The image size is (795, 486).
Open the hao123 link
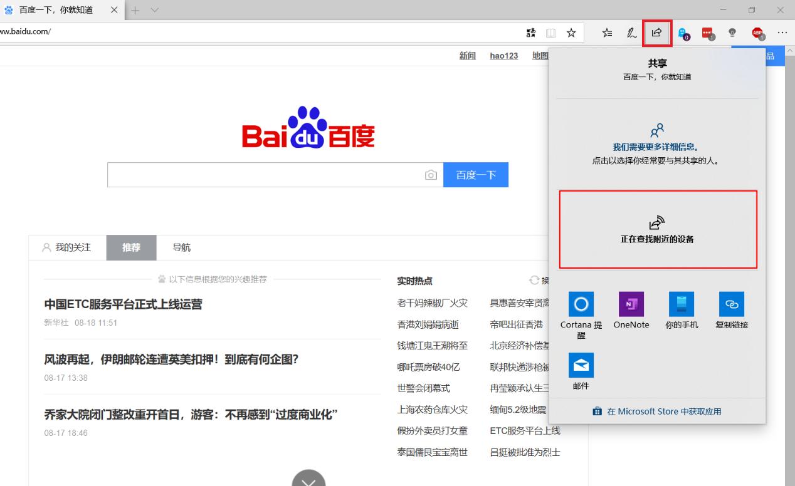pyautogui.click(x=503, y=56)
